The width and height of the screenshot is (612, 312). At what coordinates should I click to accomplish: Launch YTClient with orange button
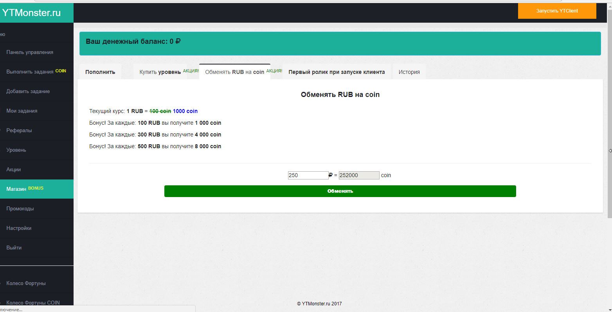tap(557, 11)
